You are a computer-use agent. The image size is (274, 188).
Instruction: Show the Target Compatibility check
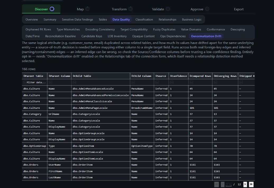click(134, 30)
